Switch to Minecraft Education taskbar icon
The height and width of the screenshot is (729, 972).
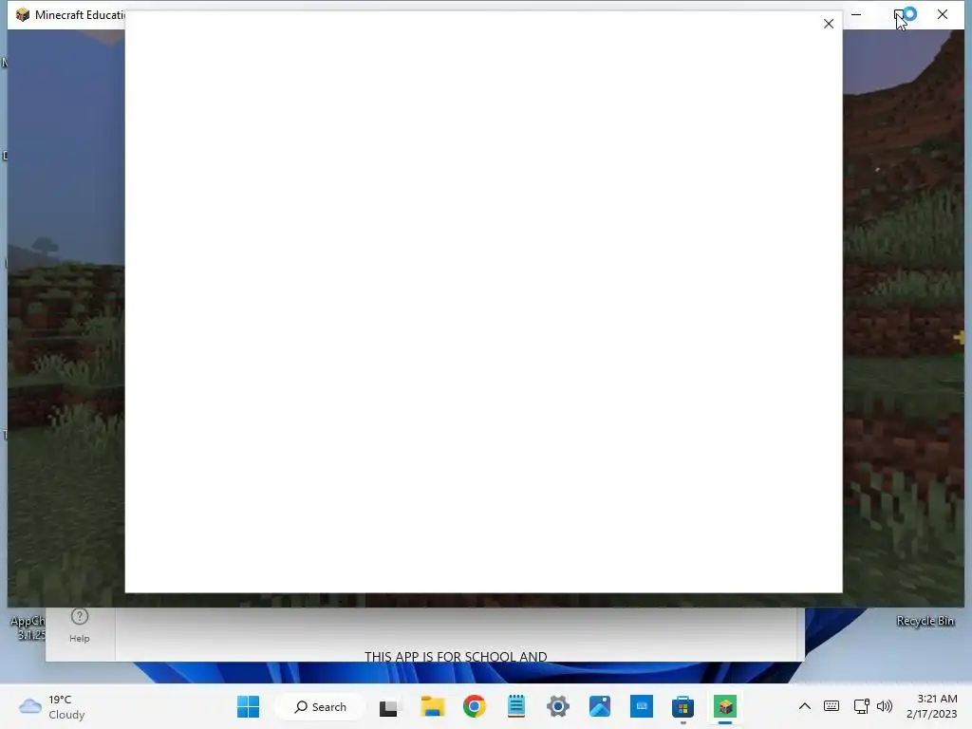tap(724, 706)
